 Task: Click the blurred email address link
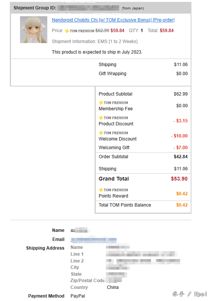[x=93, y=239]
